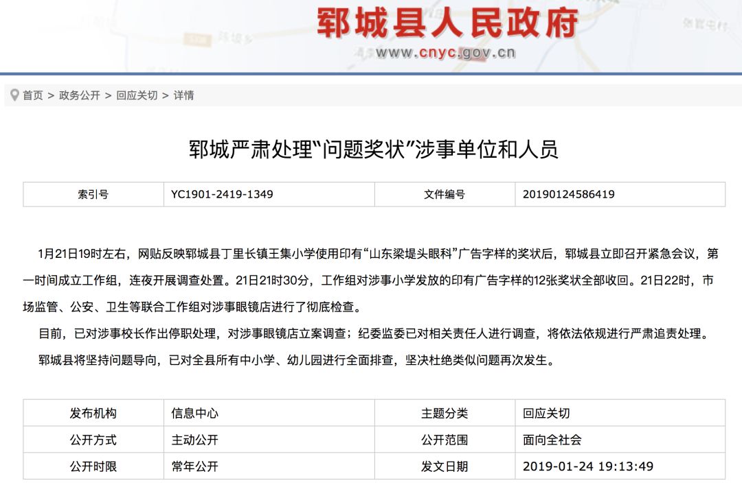Select the 索引号 label cell
The image size is (742, 498).
[93, 194]
